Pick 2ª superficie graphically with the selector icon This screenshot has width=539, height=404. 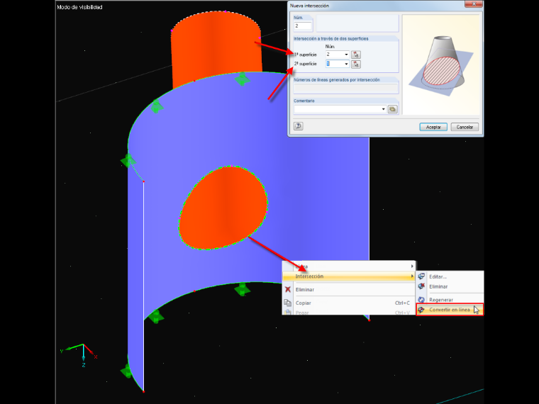pyautogui.click(x=356, y=64)
